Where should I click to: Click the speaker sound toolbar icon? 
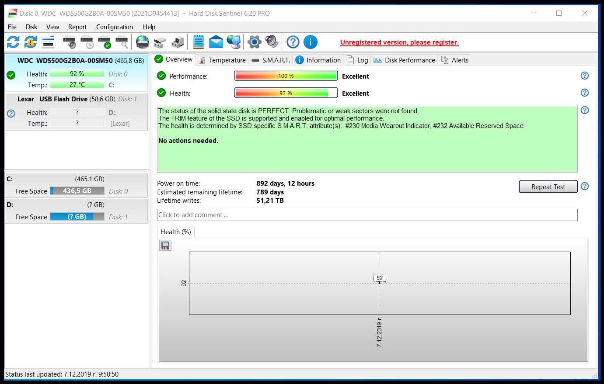(272, 42)
